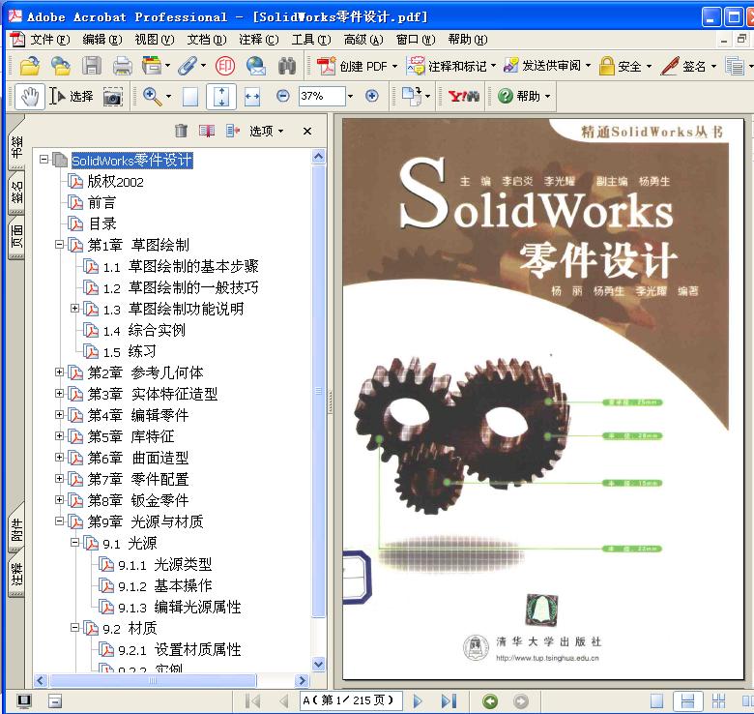Click bookmarks scroll down arrow
The height and width of the screenshot is (714, 754).
click(318, 665)
